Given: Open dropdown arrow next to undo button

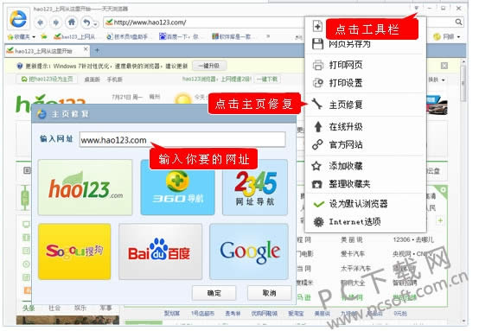Looking at the screenshot, I should [x=96, y=23].
